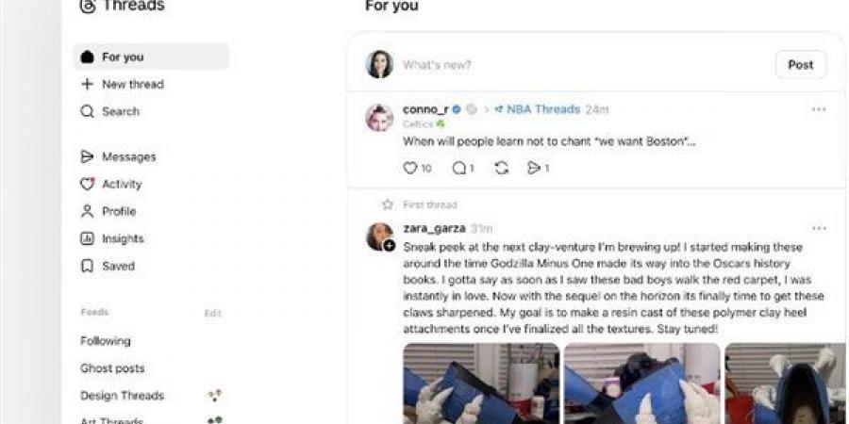Image resolution: width=849 pixels, height=424 pixels.
Task: Open zara_garza's first clay photo thumbnail
Action: 481,383
